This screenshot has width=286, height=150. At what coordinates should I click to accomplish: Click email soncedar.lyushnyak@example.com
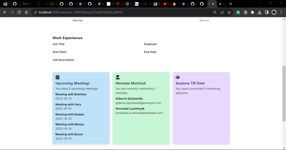pos(139,113)
